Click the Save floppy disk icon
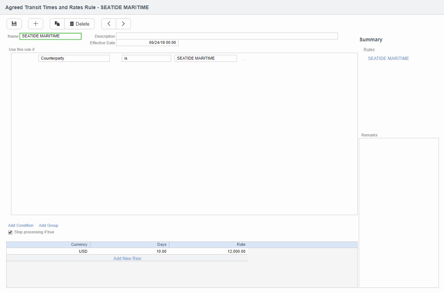 click(14, 24)
